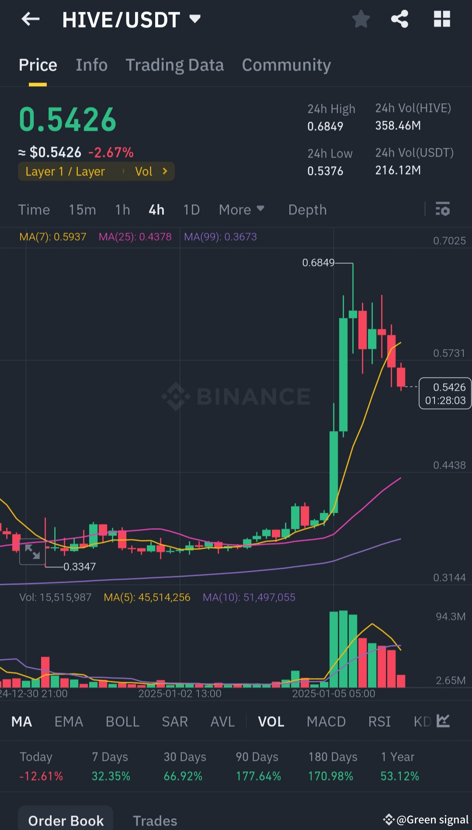Open the indicator chart icon after KD
This screenshot has width=472, height=830.
(443, 721)
